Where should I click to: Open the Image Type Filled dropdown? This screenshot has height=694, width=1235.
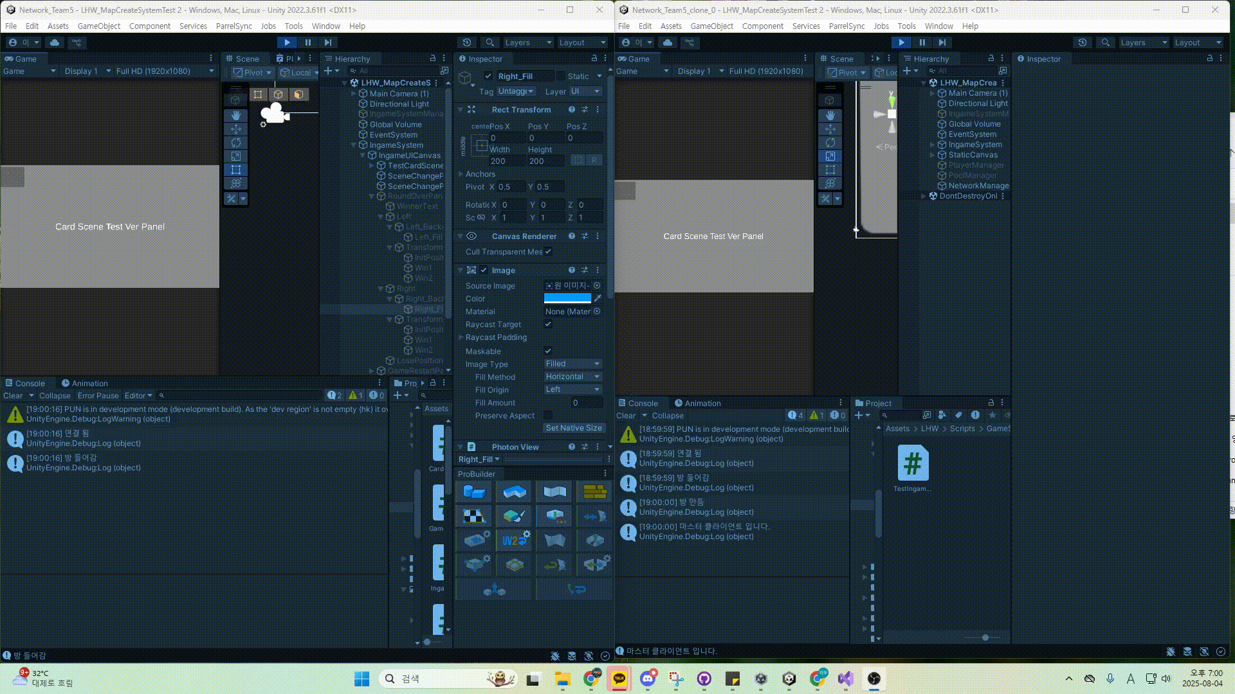pyautogui.click(x=572, y=364)
